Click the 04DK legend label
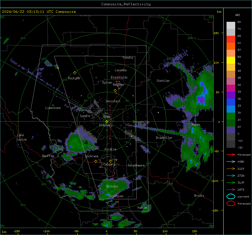The height and width of the screenshot is (235, 252). 241,162
